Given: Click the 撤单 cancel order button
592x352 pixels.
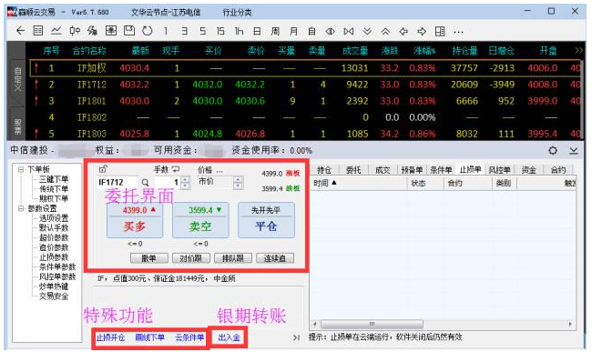Looking at the screenshot, I should coord(148,258).
